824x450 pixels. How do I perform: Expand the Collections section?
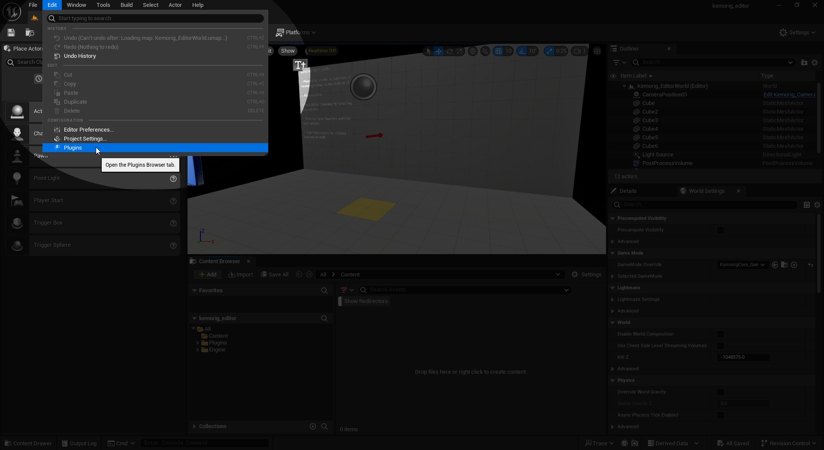tap(194, 426)
